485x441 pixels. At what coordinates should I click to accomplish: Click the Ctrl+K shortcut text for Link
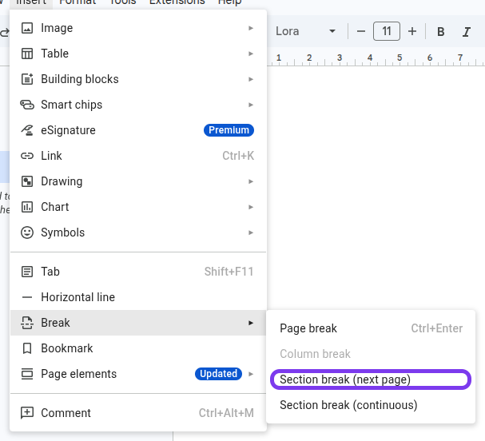coord(238,156)
